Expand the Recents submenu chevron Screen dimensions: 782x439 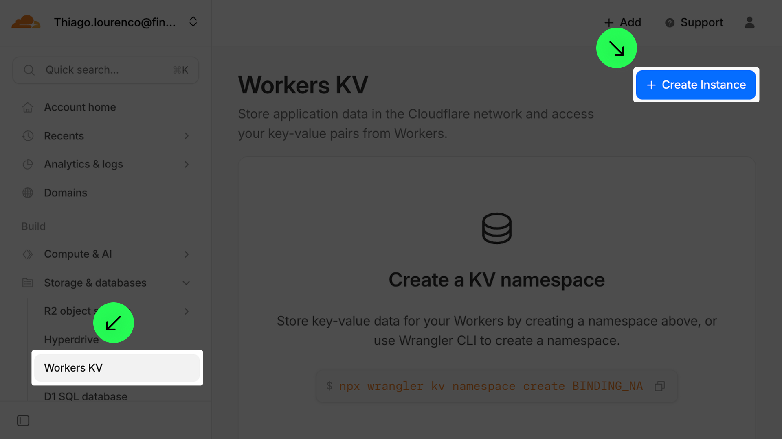click(x=187, y=136)
